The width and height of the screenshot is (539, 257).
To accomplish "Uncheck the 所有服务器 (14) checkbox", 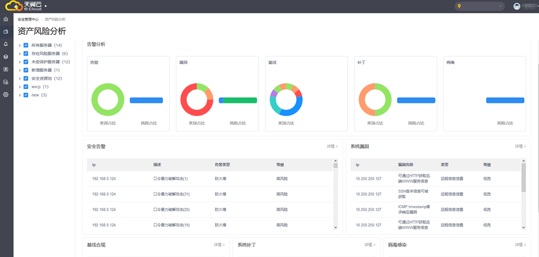I will 26,45.
